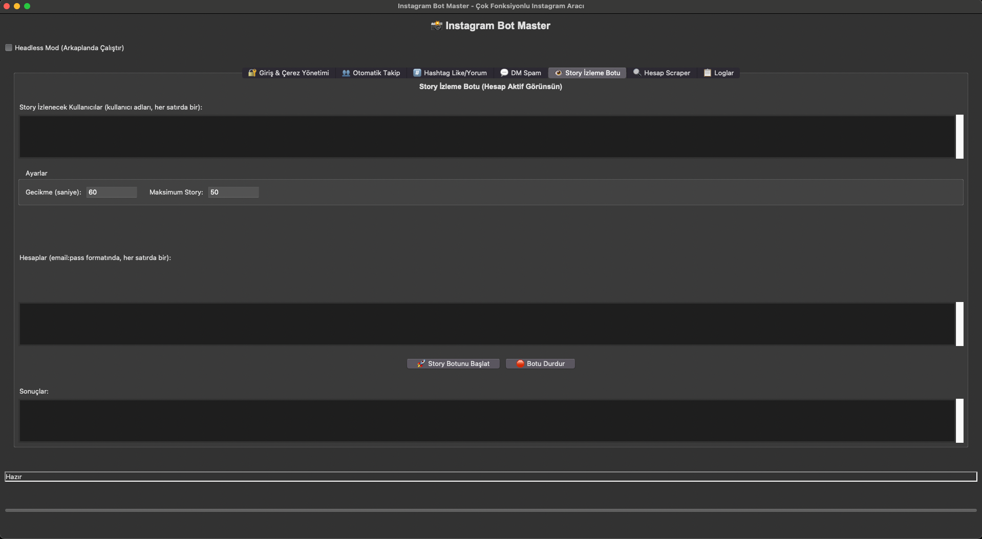Click the magnifier icon on Hesap Scraper tab
This screenshot has height=539, width=982.
637,72
